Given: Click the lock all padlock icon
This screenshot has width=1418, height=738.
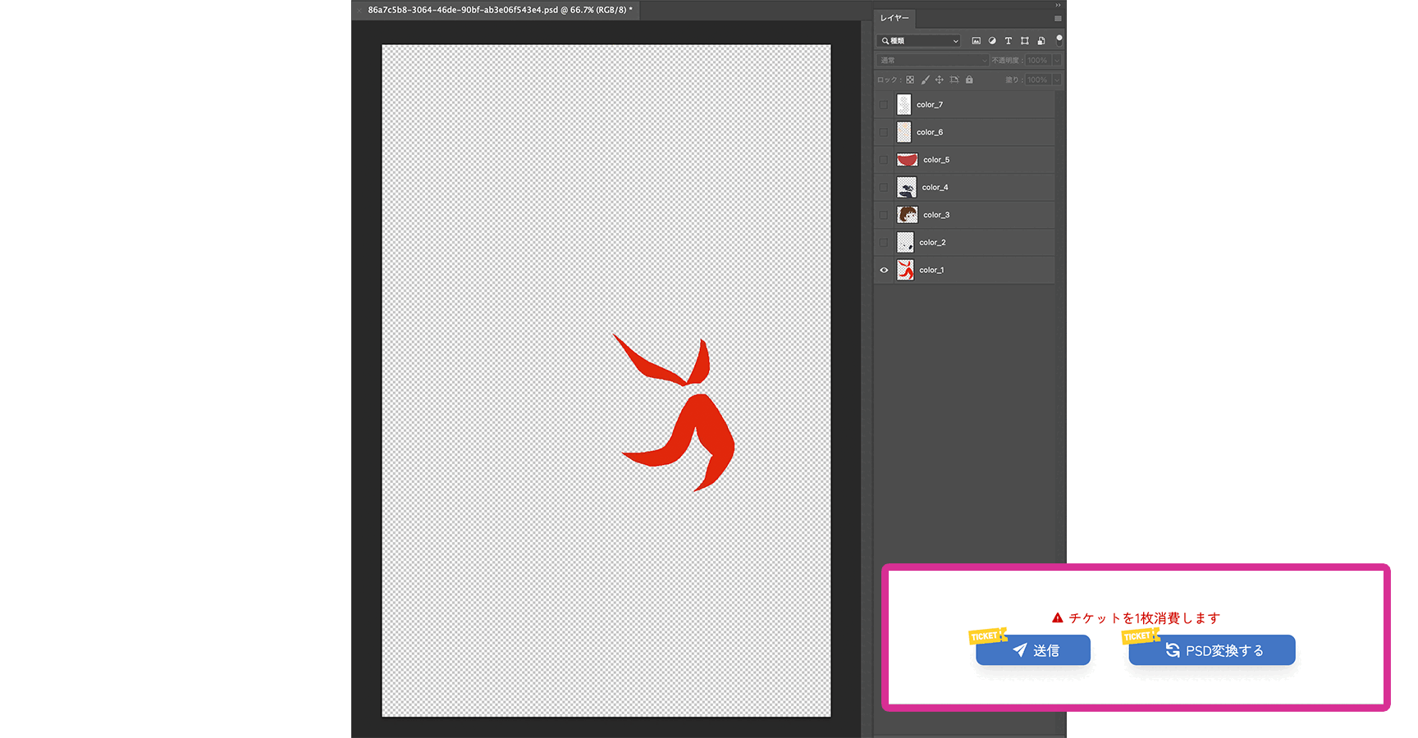Looking at the screenshot, I should [x=969, y=80].
